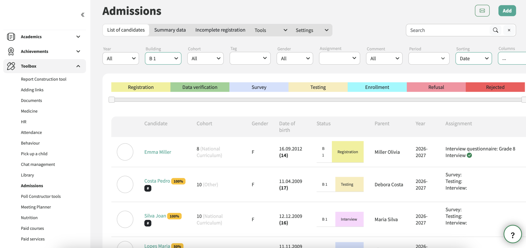Open the Gender filter dropdown
Image resolution: width=526 pixels, height=248 pixels.
[295, 58]
